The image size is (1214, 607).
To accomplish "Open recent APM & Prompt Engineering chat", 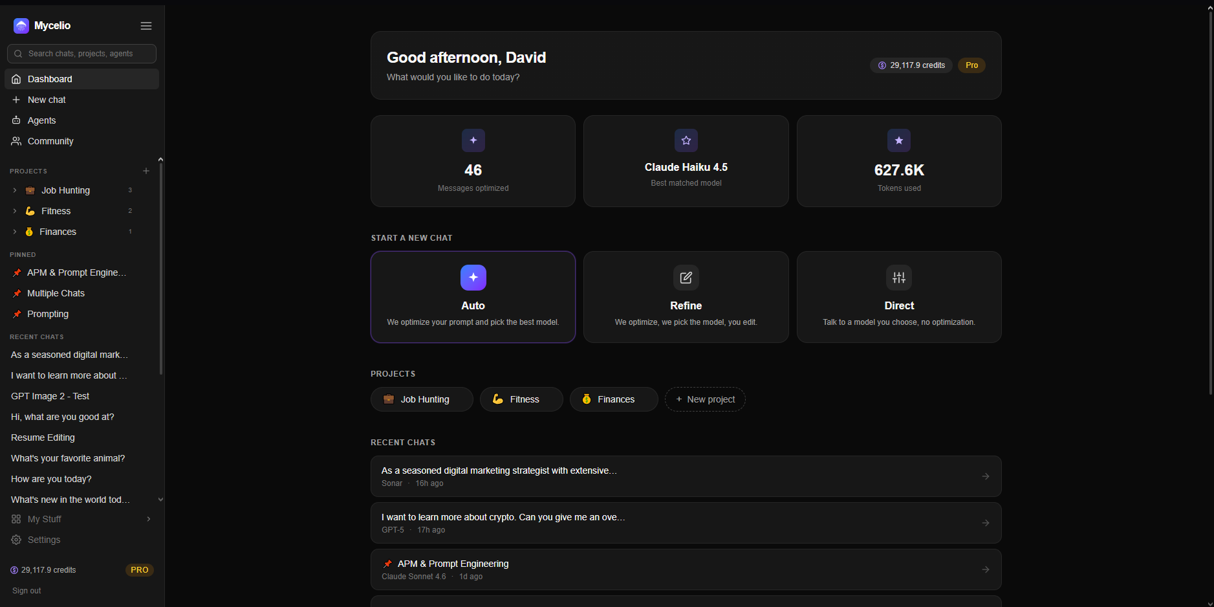I will tap(686, 569).
